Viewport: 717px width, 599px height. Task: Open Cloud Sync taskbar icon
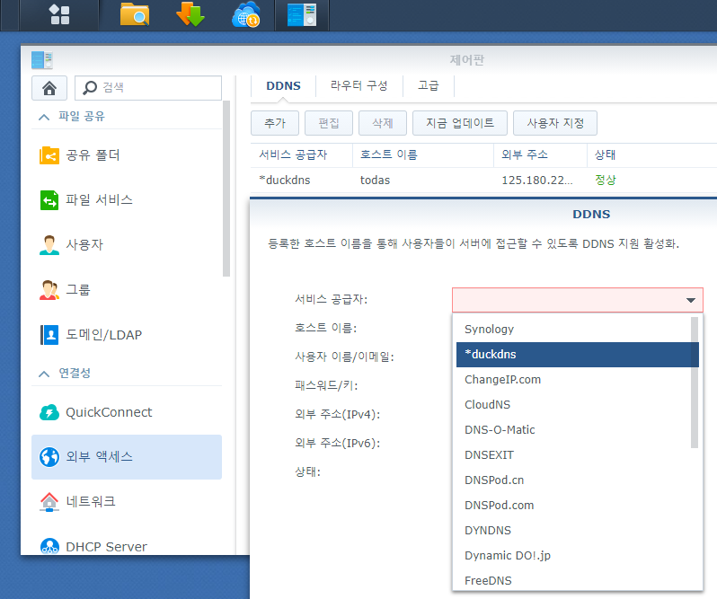click(246, 14)
